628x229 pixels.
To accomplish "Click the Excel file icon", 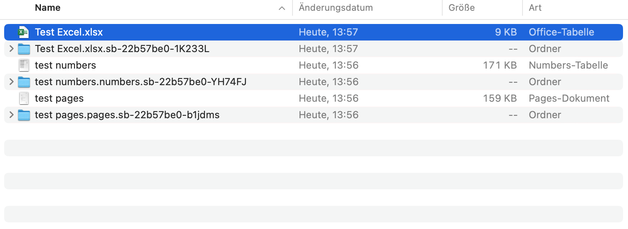I will [x=24, y=32].
